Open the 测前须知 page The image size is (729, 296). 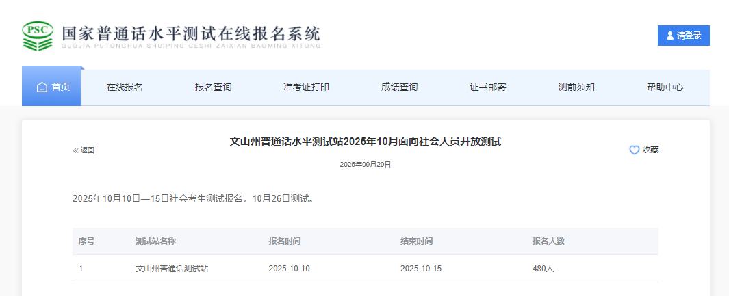[576, 88]
